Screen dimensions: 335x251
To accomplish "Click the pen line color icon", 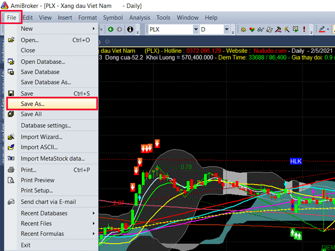I will pos(322,29).
